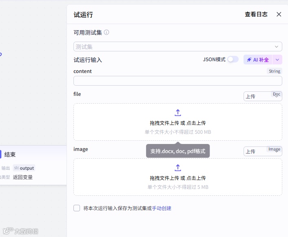The image size is (288, 237).
Task: Close the 试运行 panel with X
Action: [279, 14]
